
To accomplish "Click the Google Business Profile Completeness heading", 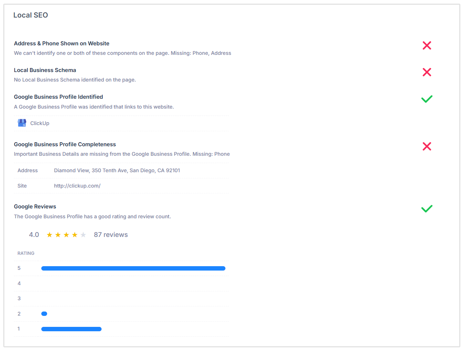I will click(x=65, y=144).
